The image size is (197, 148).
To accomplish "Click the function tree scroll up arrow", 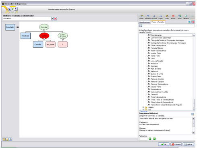I will (194, 35).
